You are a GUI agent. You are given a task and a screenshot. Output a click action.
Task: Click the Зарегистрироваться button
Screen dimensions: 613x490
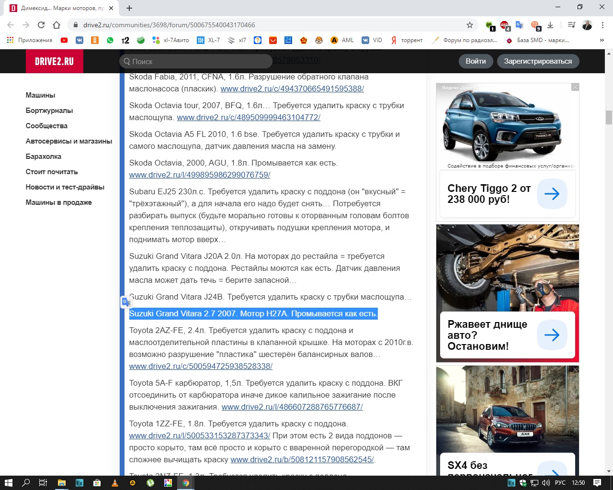coord(538,61)
